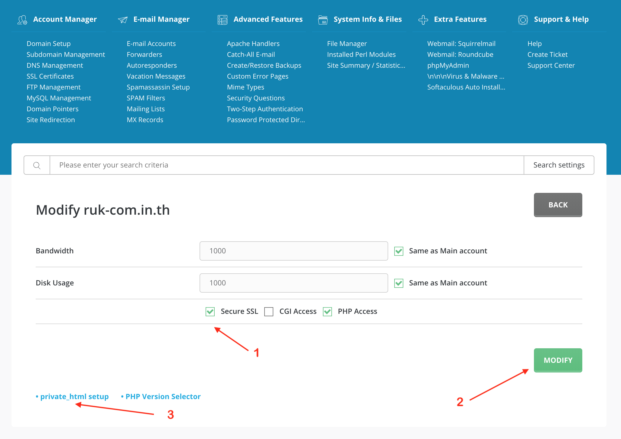Screen dimensions: 621x439
Task: Open Create/Restore Backups
Action: (264, 65)
